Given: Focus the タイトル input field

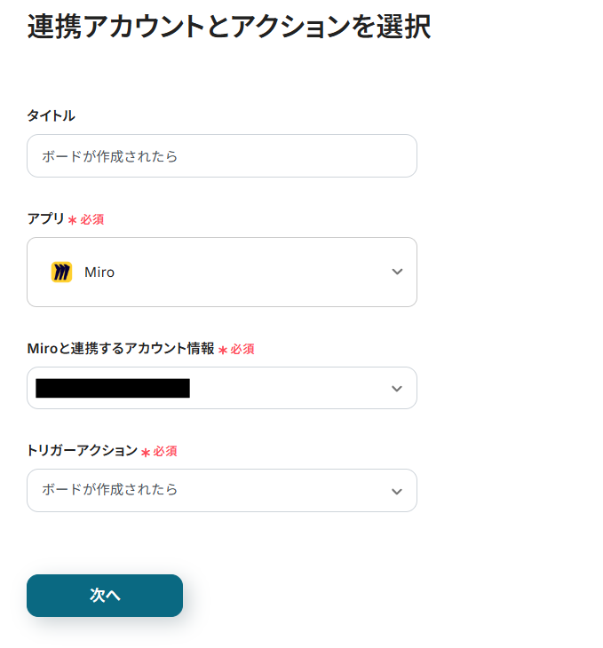Looking at the screenshot, I should coord(222,156).
